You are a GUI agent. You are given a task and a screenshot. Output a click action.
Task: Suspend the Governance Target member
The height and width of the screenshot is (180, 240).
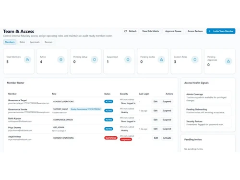(167, 101)
